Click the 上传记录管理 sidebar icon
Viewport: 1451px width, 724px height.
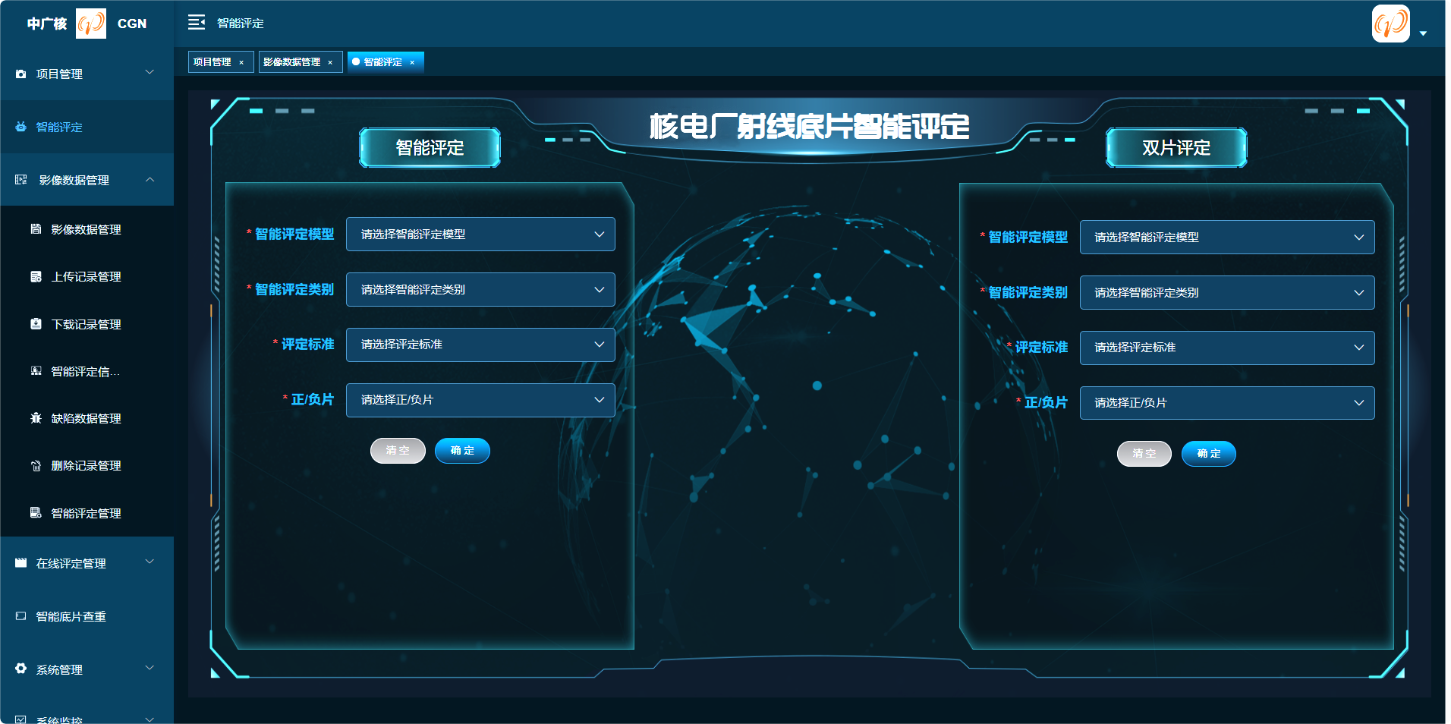(x=36, y=277)
